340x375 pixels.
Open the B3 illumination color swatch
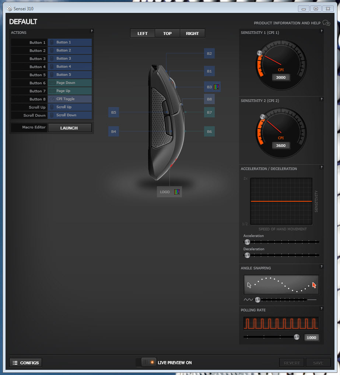(x=217, y=87)
